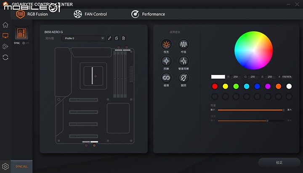Click the arrow-shaped sidebar icon
303x173 pixels.
5,46
